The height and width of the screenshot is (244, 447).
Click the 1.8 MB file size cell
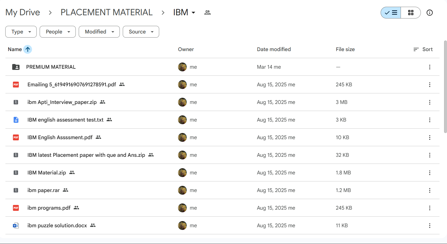(343, 173)
